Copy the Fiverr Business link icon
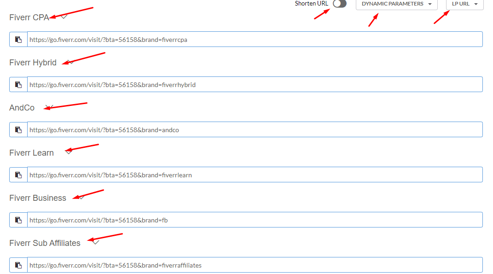Viewport: 493px width, 274px height. coord(18,220)
